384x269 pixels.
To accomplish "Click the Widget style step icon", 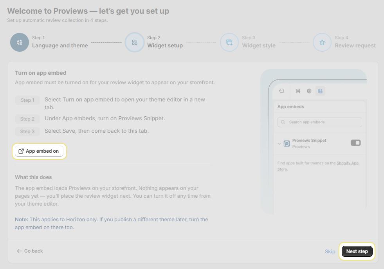I will pos(229,42).
